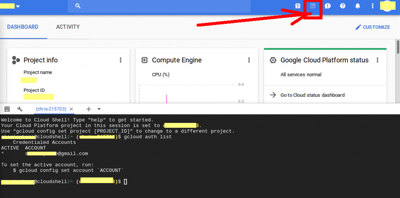
Task: Open the free trial gift icon
Action: [298, 6]
